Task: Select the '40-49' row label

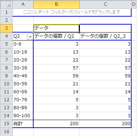Action: point(23,76)
